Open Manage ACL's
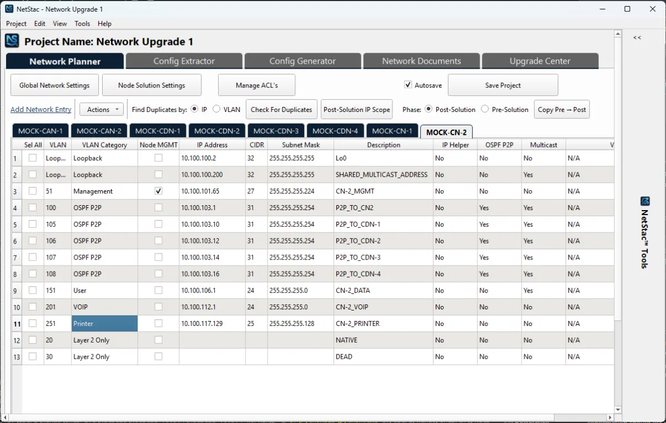 (x=256, y=85)
